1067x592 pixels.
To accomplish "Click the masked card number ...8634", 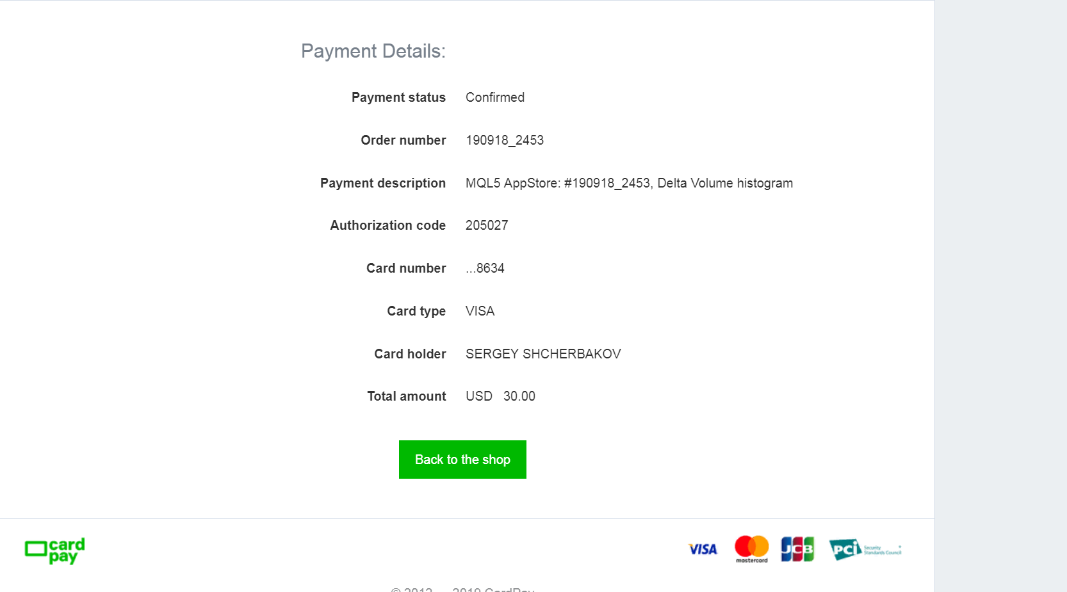I will pyautogui.click(x=485, y=268).
